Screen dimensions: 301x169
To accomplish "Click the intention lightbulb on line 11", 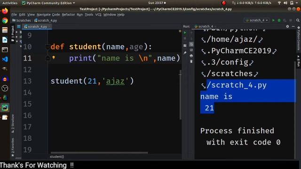I will point(54,57).
